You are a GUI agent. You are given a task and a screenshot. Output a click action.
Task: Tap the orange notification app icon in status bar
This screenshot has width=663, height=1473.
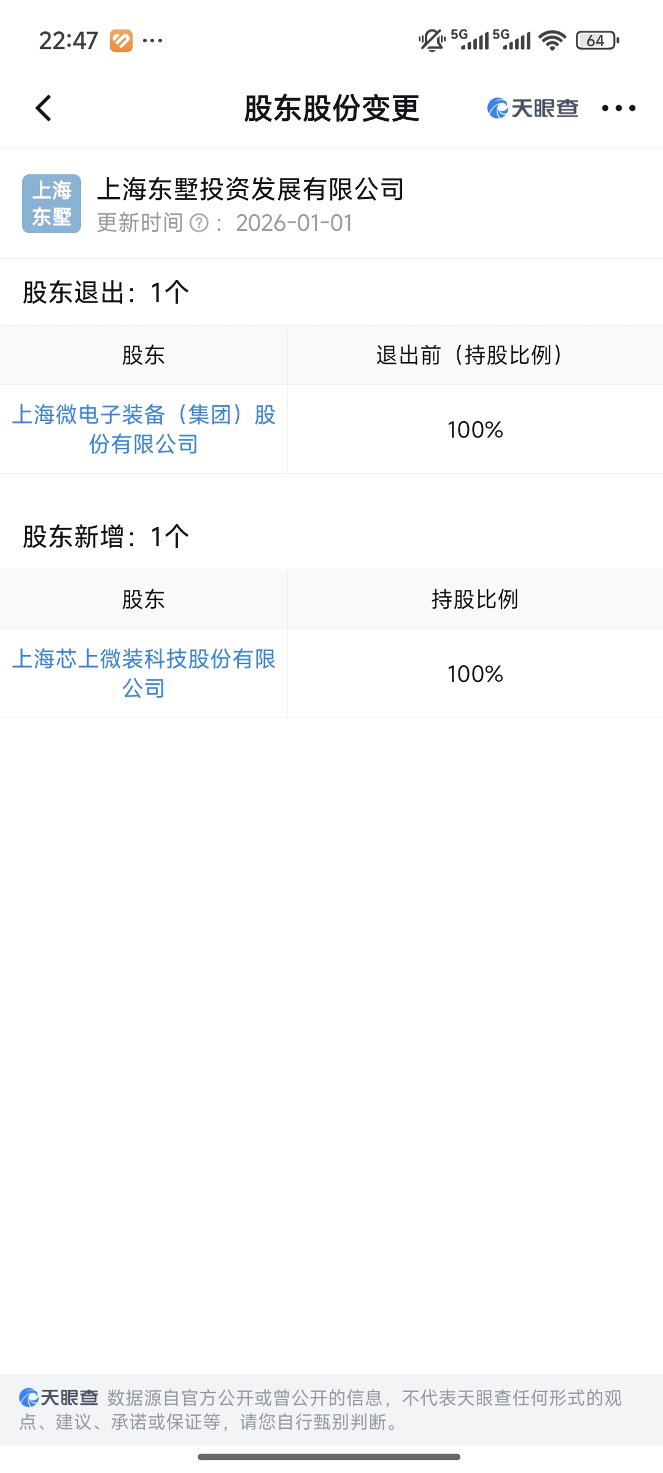tap(121, 41)
